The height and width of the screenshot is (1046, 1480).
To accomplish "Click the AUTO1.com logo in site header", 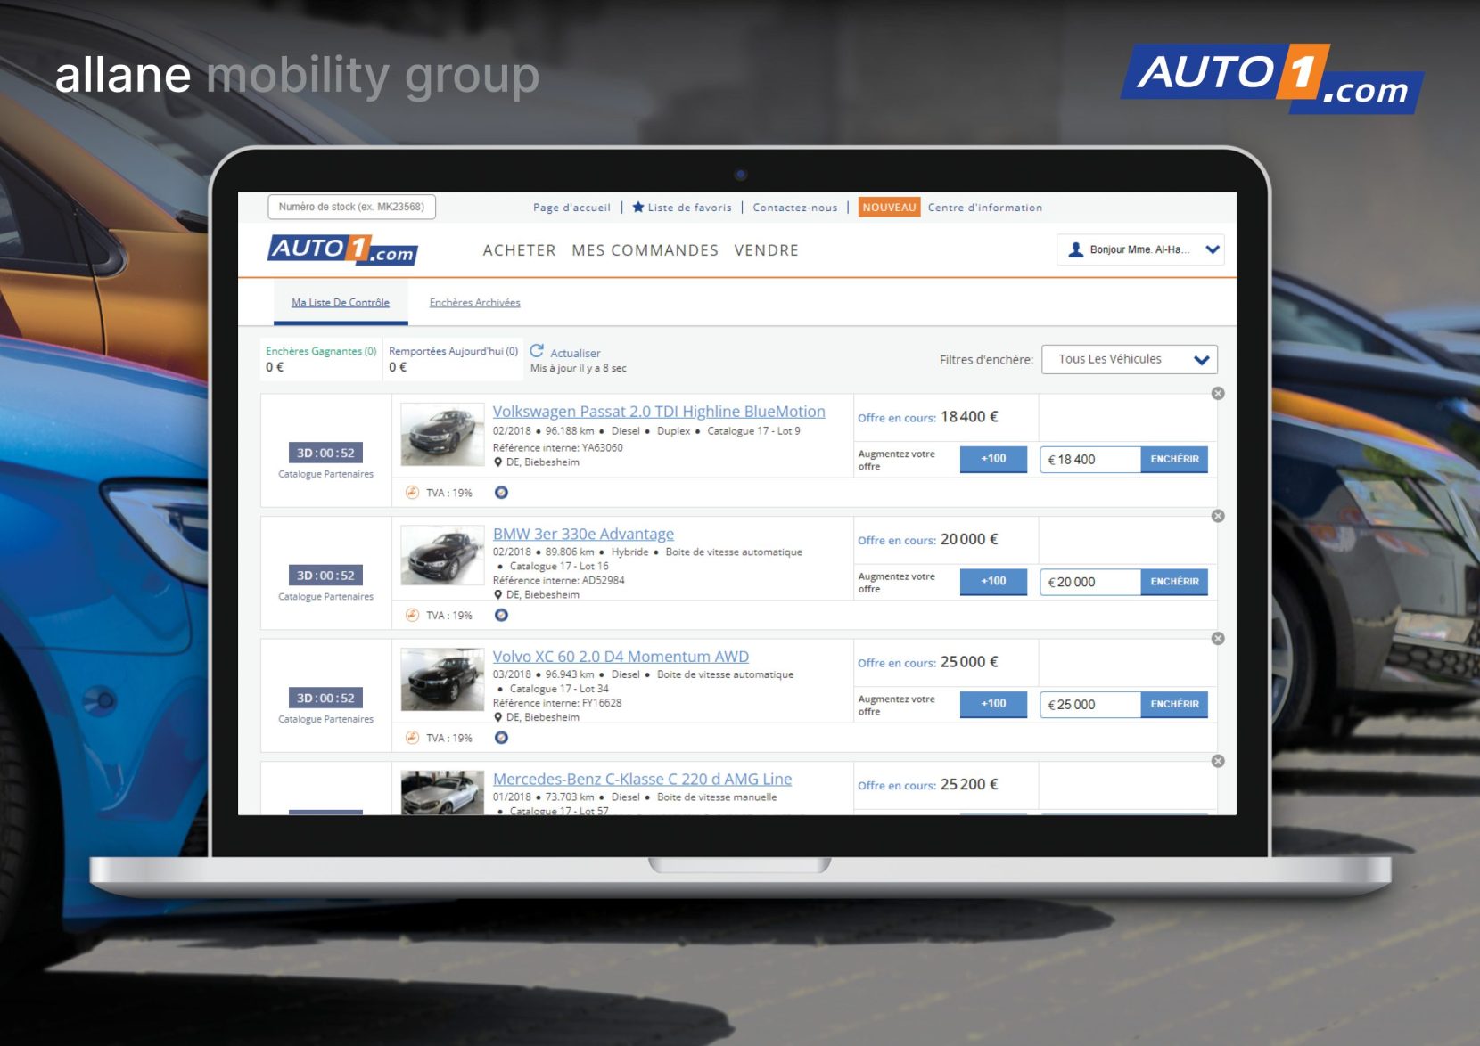I will tap(343, 250).
